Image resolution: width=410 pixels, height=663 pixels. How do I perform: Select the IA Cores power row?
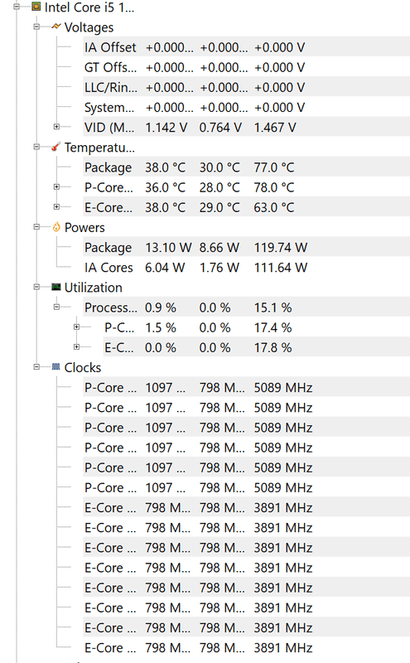pos(247,268)
